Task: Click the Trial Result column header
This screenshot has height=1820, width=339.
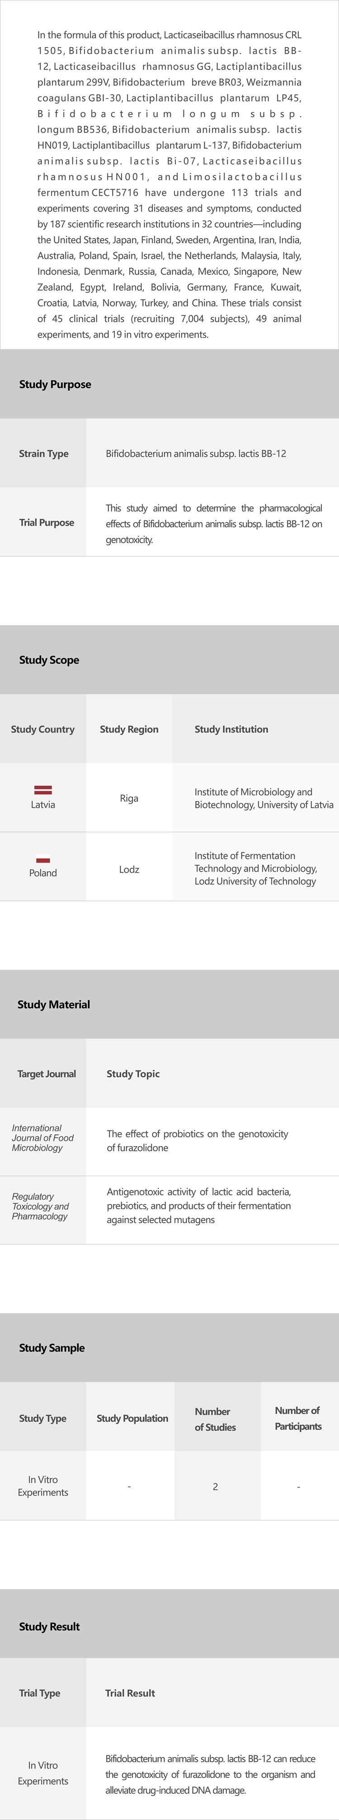Action: coord(130,1693)
